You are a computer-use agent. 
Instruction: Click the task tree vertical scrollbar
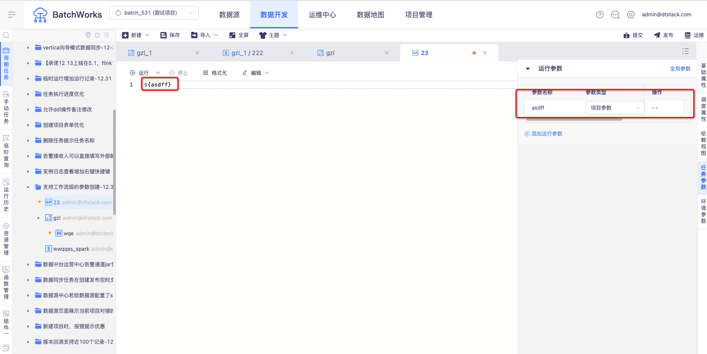[x=114, y=162]
